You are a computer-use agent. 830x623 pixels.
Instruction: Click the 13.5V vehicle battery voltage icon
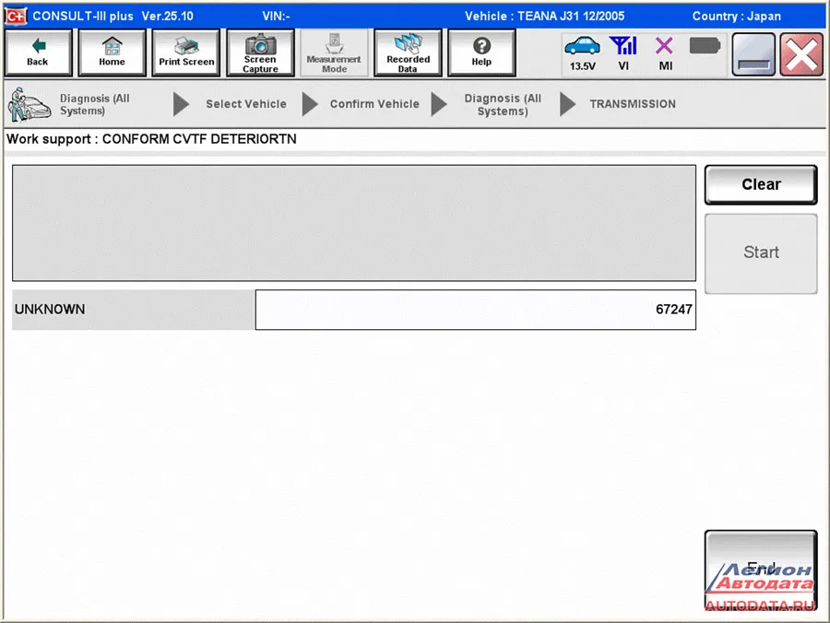coord(582,53)
